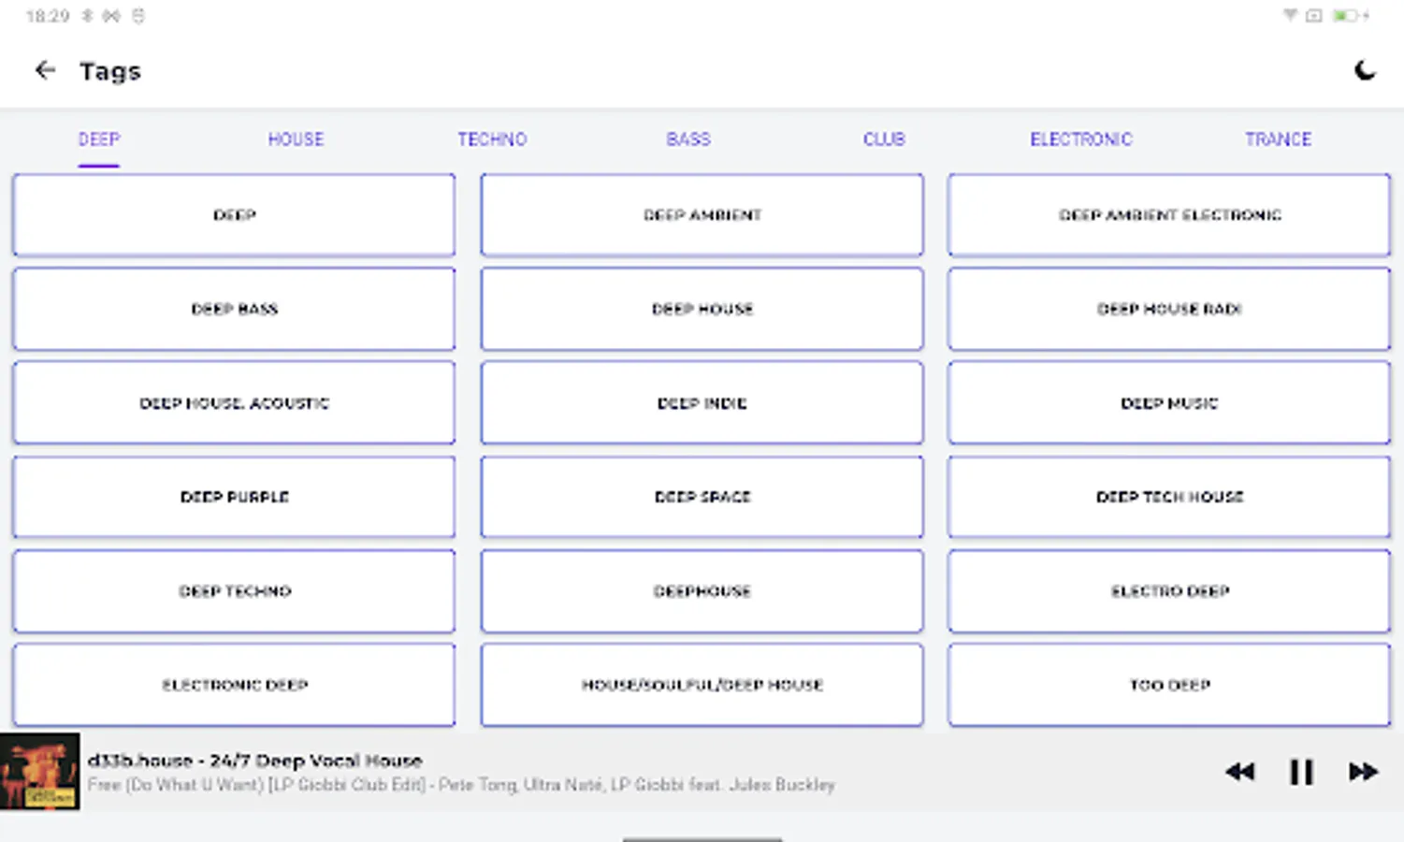Tap the battery icon in status bar
This screenshot has width=1404, height=842.
(x=1346, y=15)
